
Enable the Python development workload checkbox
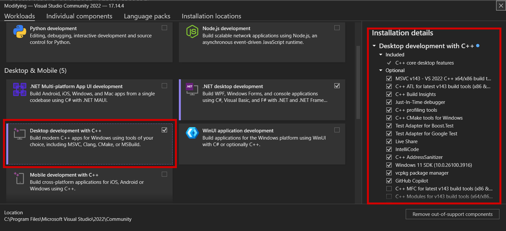pyautogui.click(x=164, y=28)
